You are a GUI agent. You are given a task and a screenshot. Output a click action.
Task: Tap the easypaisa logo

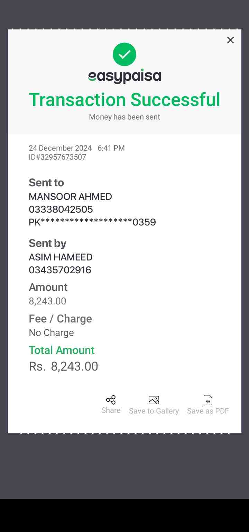(124, 77)
